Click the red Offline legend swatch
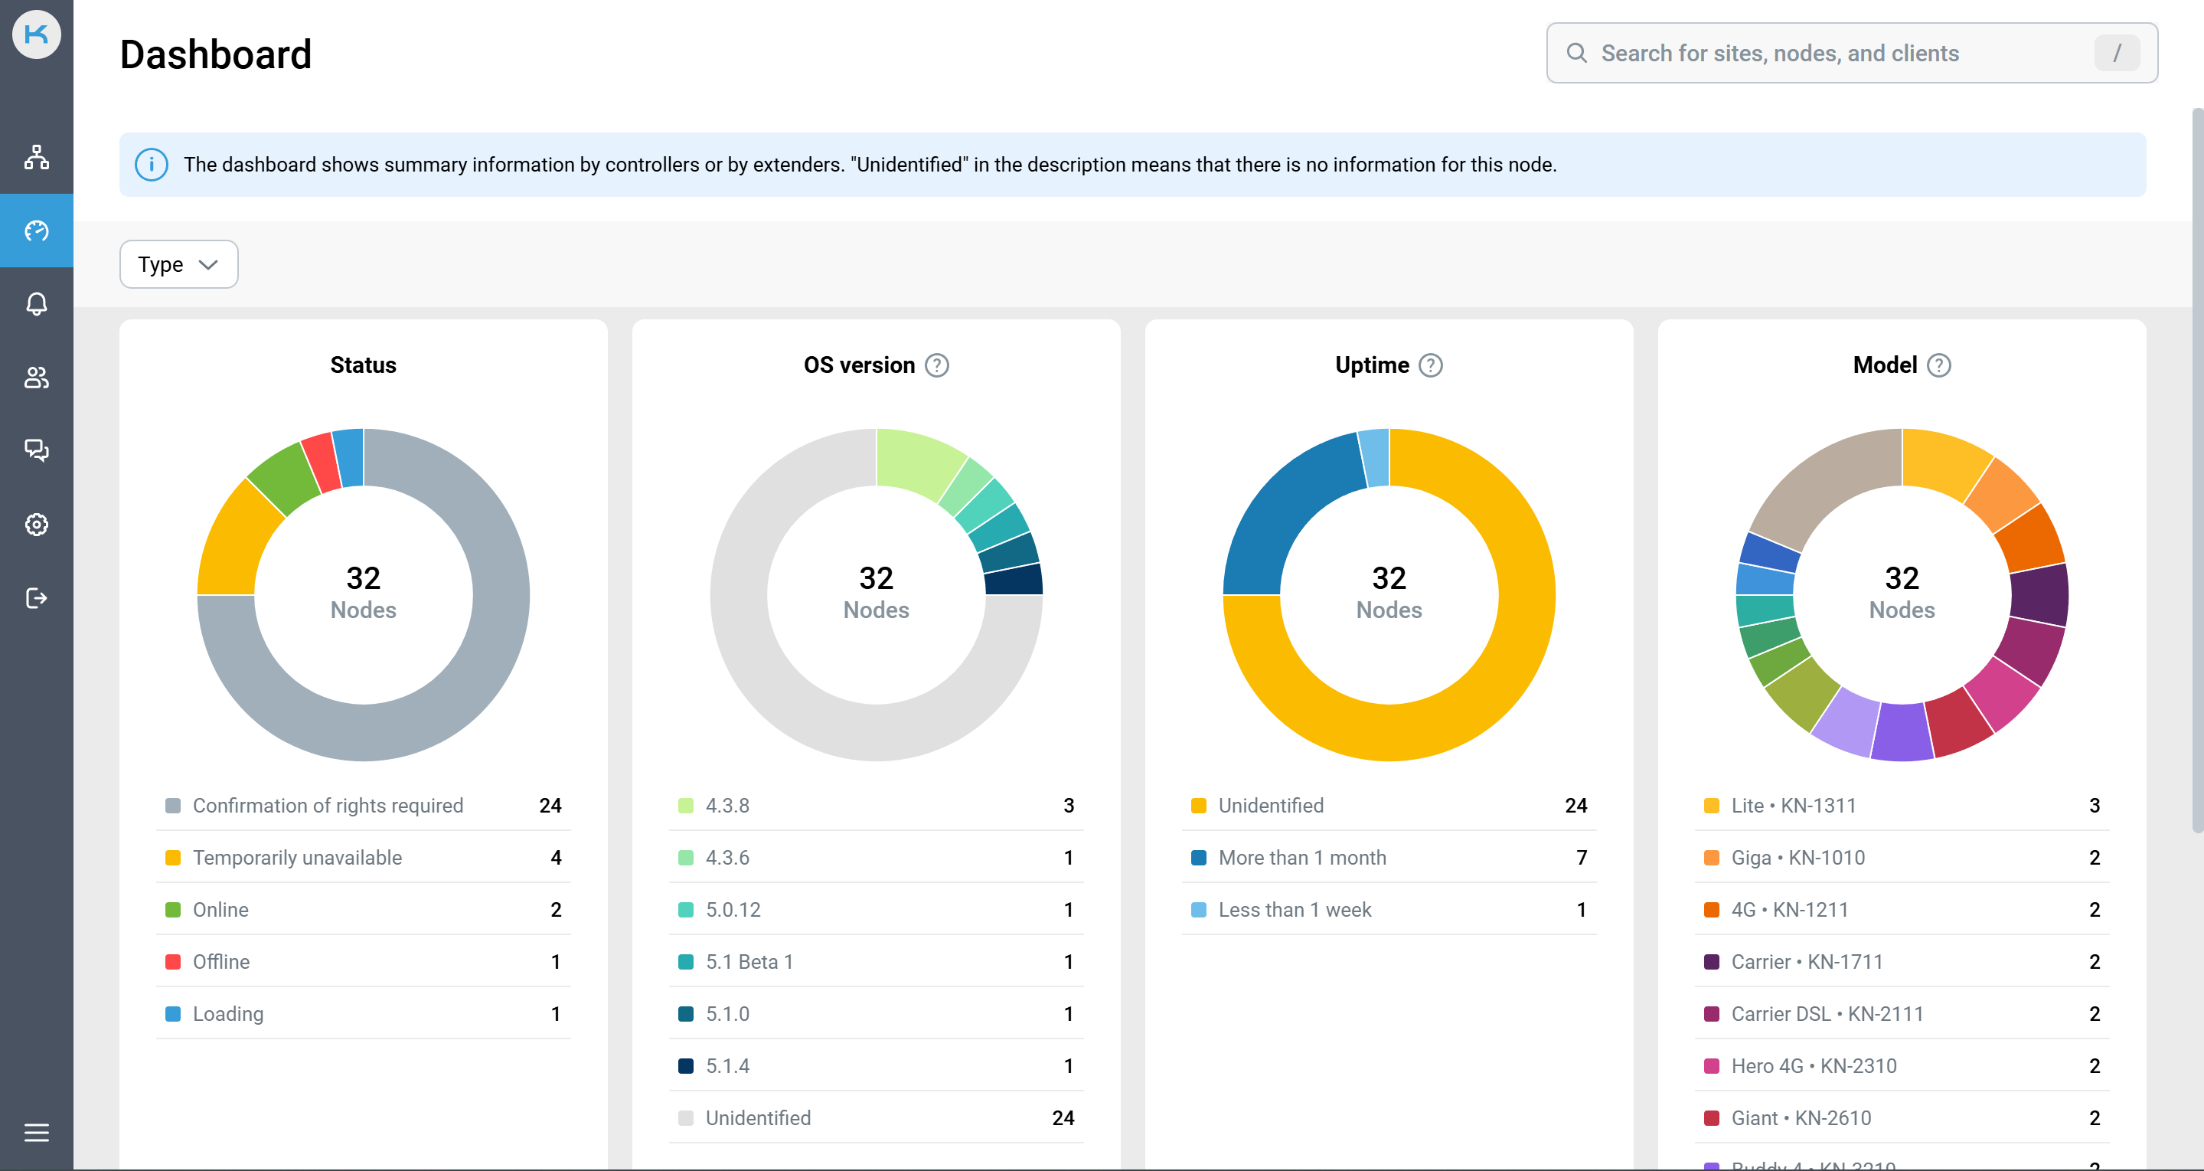This screenshot has width=2204, height=1171. click(173, 962)
